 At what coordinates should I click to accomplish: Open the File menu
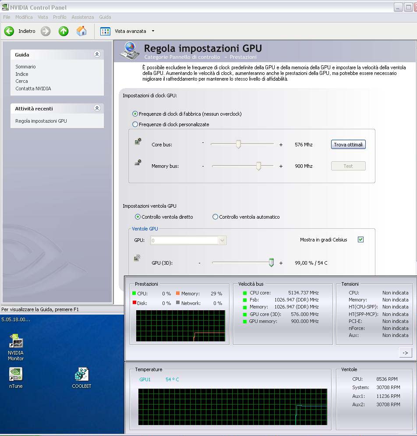click(x=7, y=17)
